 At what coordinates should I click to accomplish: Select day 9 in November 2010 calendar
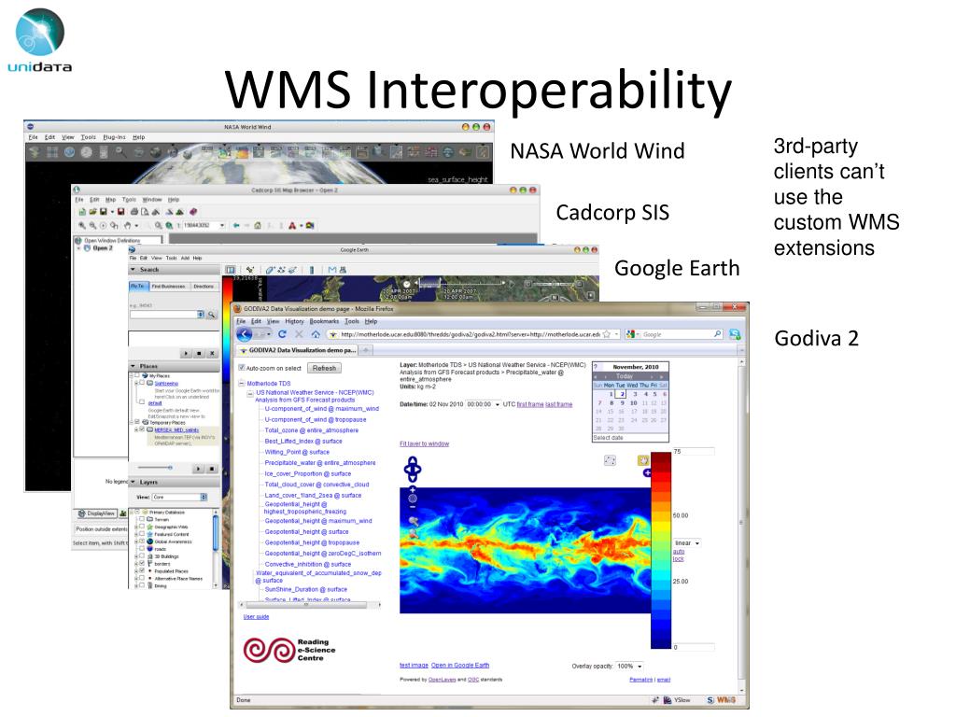point(623,403)
